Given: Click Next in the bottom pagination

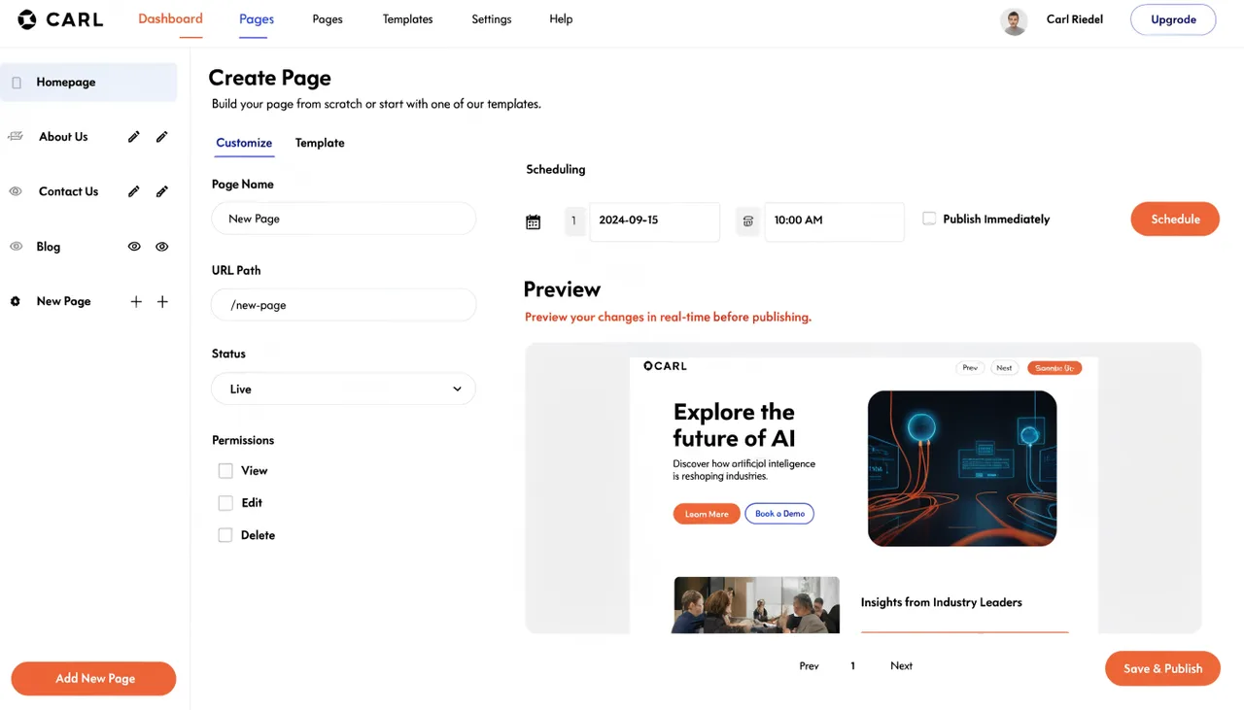Looking at the screenshot, I should [x=902, y=666].
